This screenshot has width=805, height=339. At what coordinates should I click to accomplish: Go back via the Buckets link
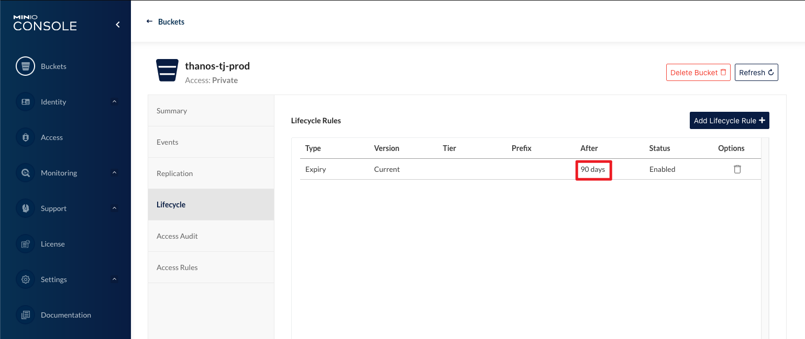(171, 21)
